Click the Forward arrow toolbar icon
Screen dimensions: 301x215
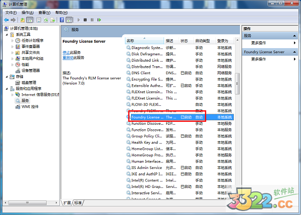(x=13, y=20)
